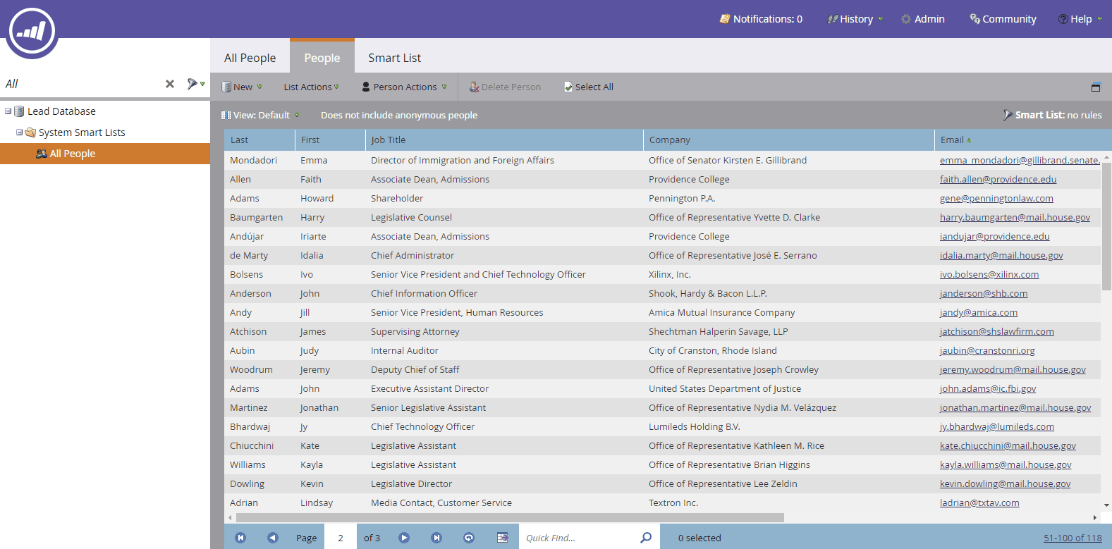The height and width of the screenshot is (549, 1112).
Task: Open the History dropdown arrow
Action: (880, 19)
